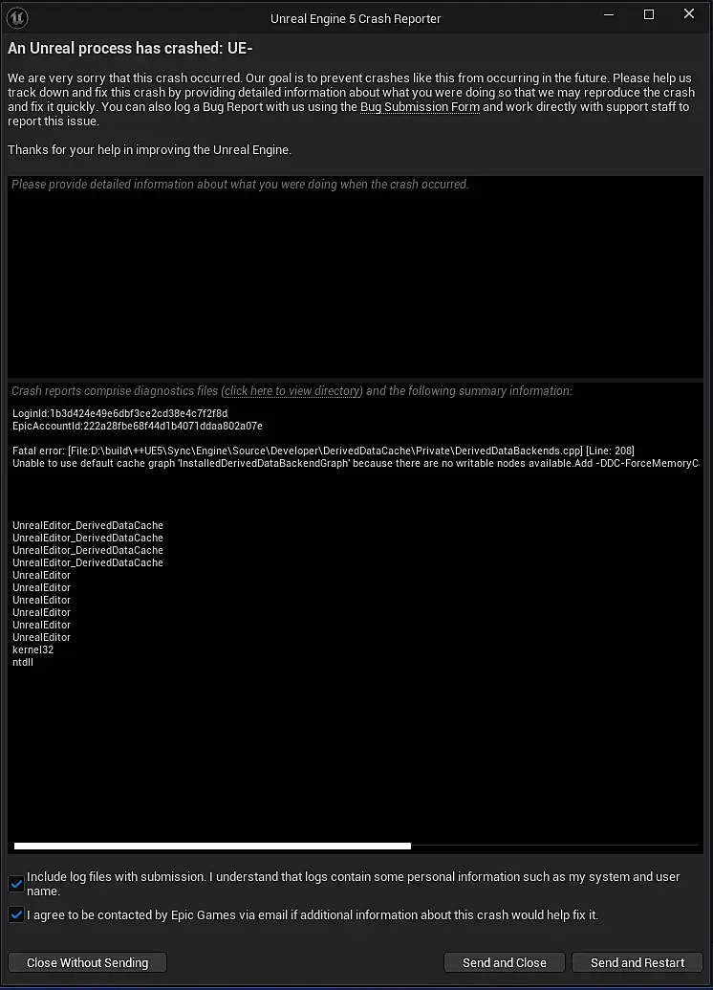Toggle the 'agree to be contacted by Epic Games' checkbox

(x=16, y=914)
